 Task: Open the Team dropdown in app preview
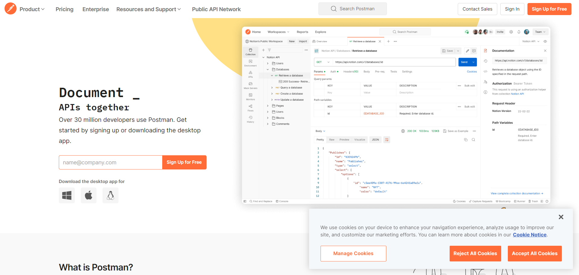(540, 32)
